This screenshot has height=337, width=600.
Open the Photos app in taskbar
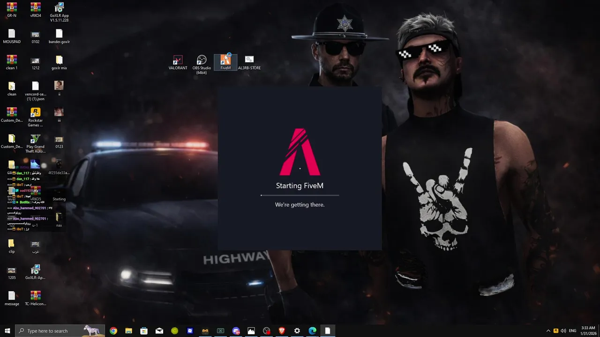pyautogui.click(x=251, y=331)
